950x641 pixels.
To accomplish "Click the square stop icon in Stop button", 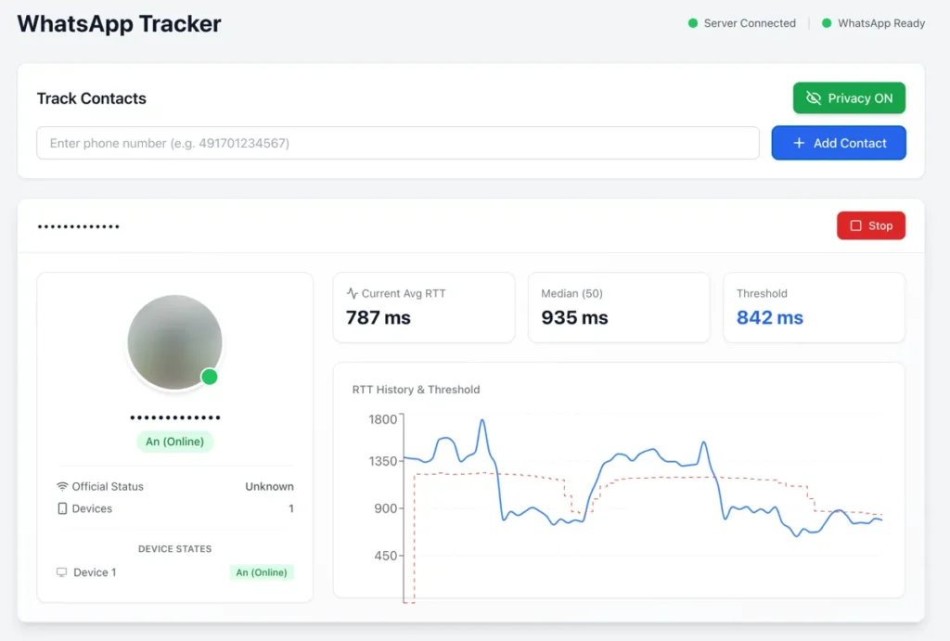I will [854, 224].
